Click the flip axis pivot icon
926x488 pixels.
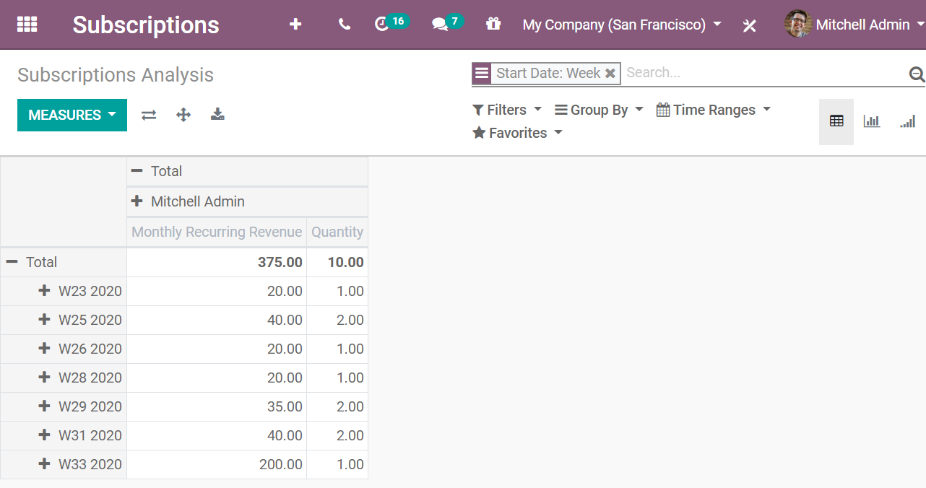point(149,114)
